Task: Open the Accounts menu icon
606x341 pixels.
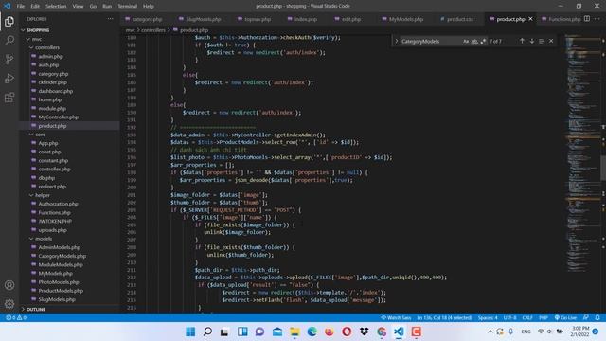Action: 9,285
